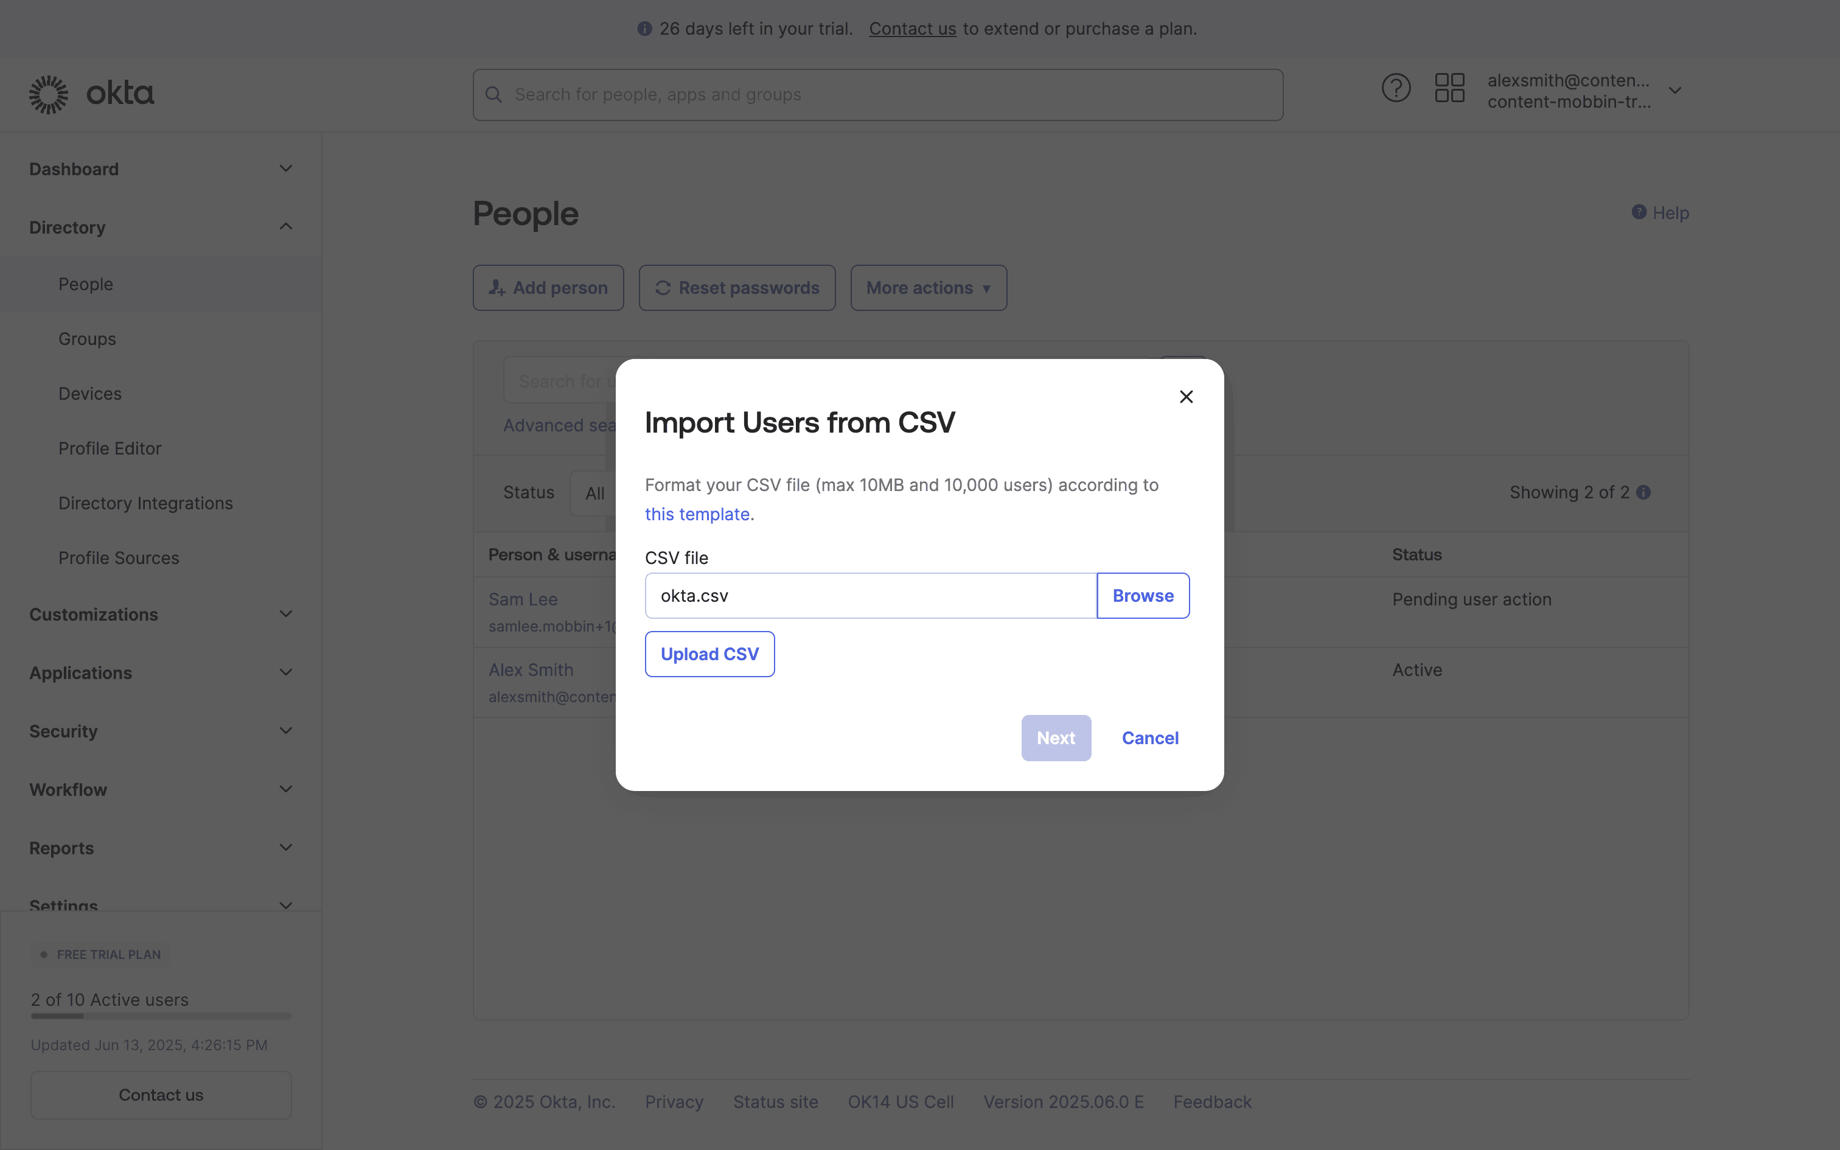Close the Import Users dialog with X
This screenshot has height=1150, width=1840.
point(1186,397)
